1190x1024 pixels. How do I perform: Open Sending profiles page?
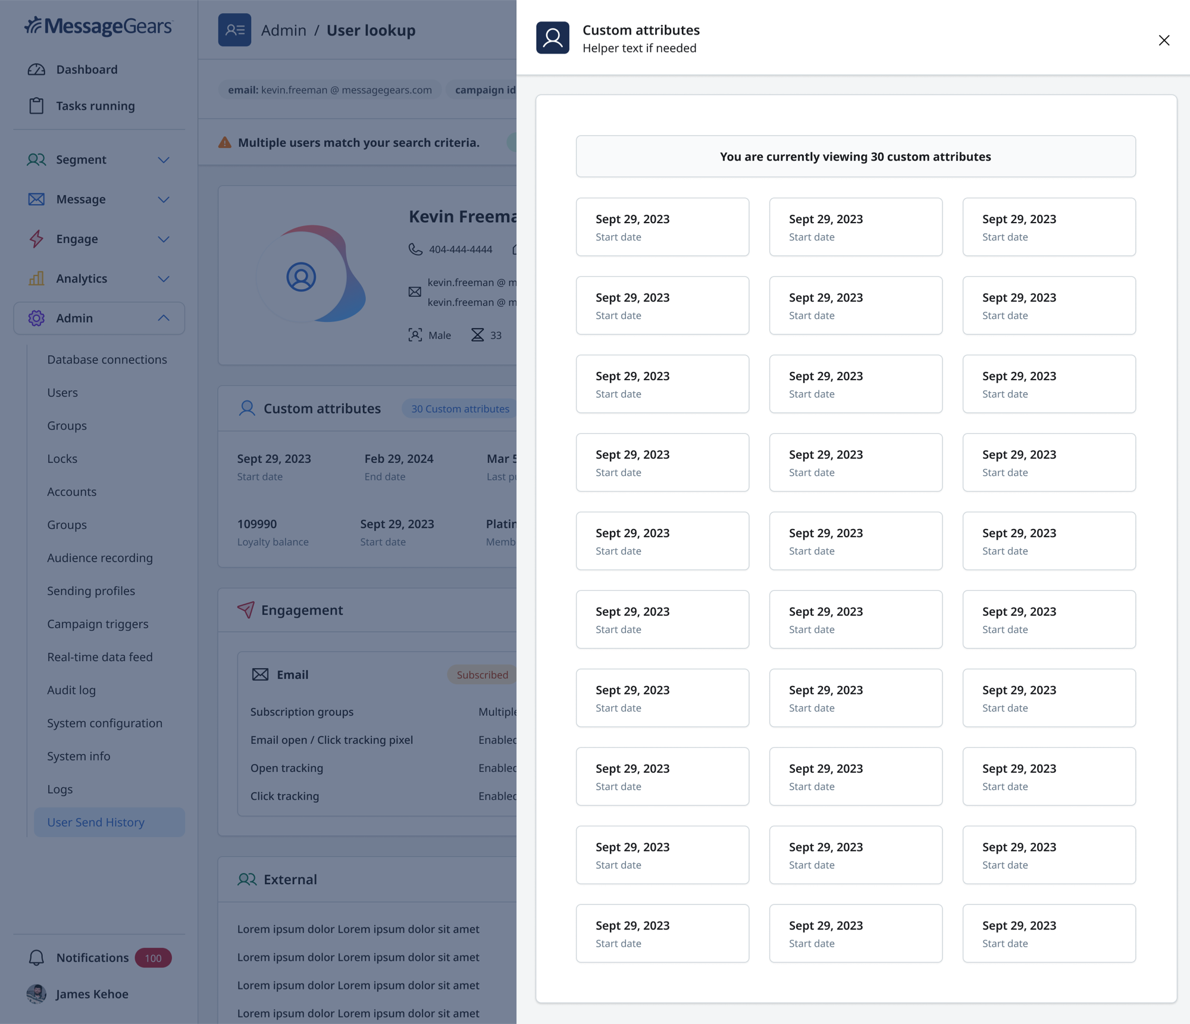(91, 591)
